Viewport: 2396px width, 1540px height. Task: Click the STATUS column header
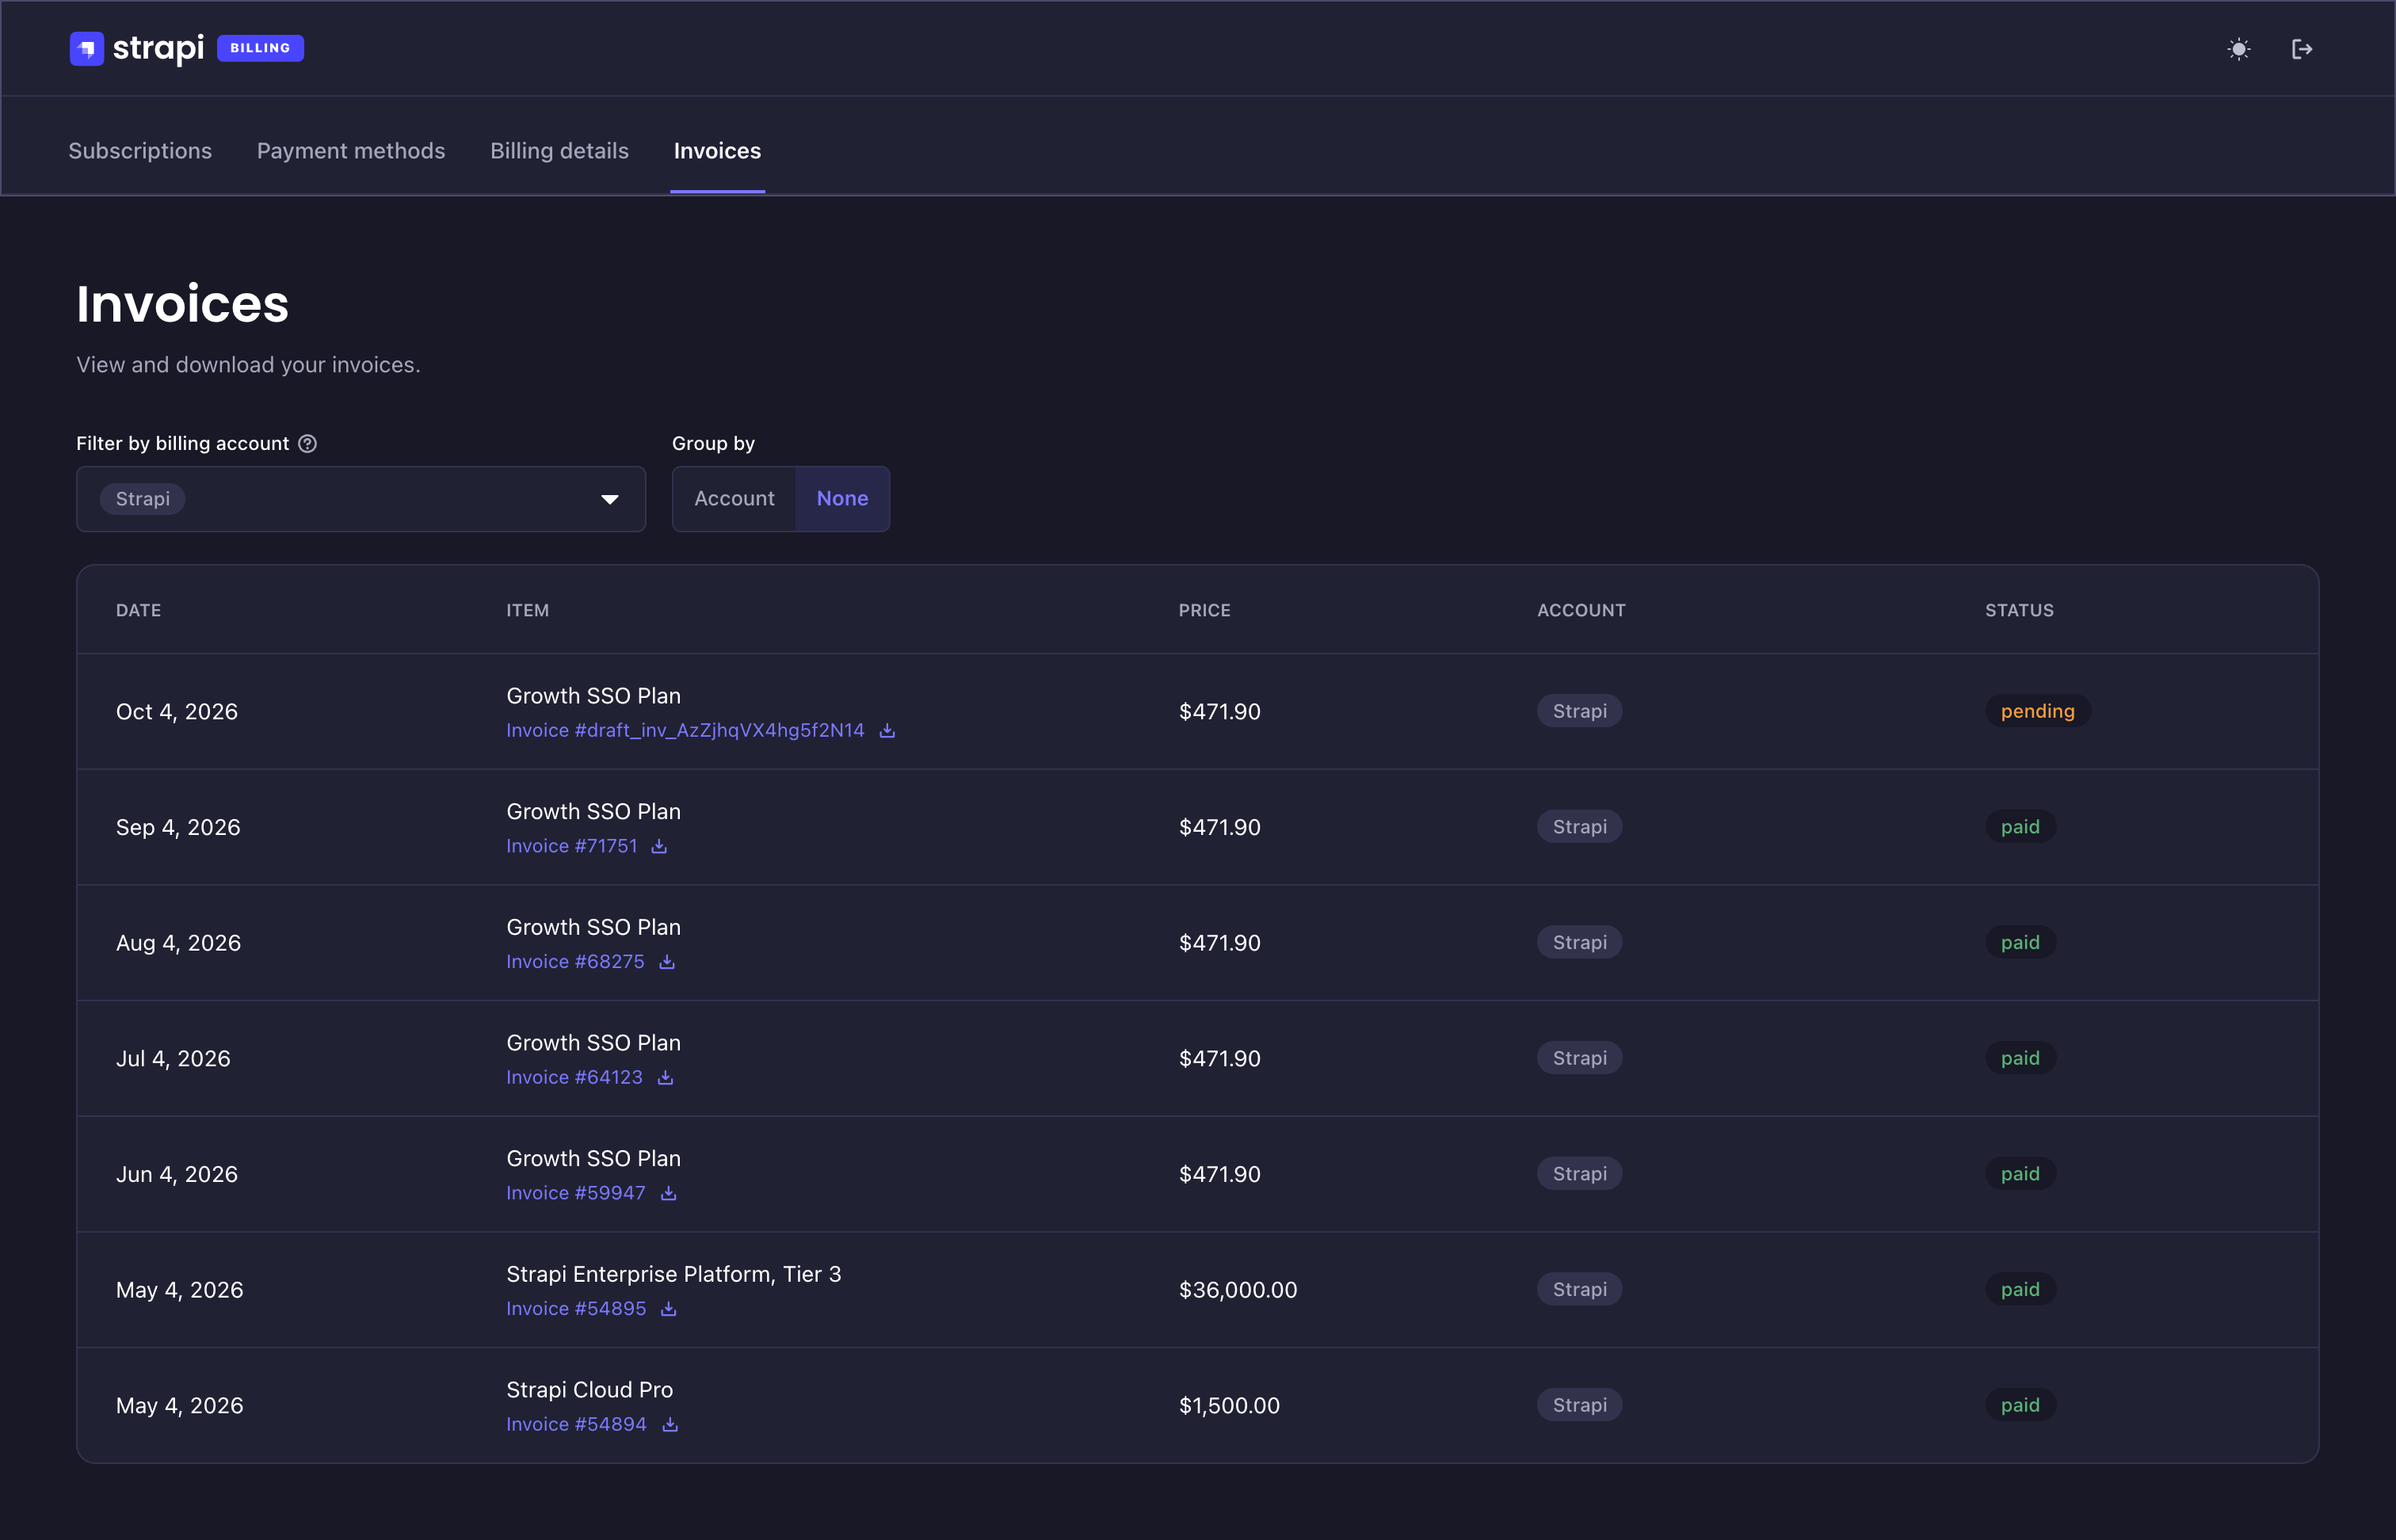click(x=2019, y=610)
